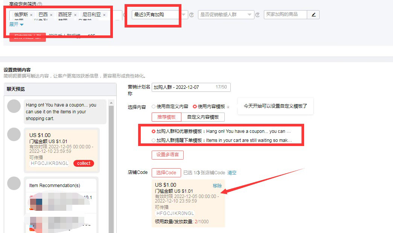Switch to the 自定义内容模板 tab

pyautogui.click(x=203, y=117)
